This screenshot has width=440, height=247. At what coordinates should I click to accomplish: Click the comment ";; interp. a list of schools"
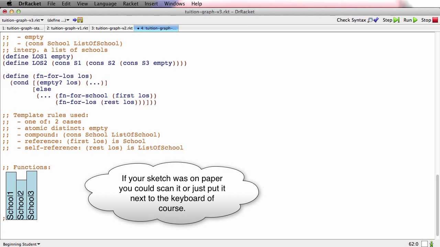(55, 50)
